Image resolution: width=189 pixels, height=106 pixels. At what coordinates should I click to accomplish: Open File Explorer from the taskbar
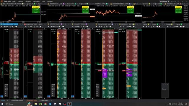tap(36, 104)
